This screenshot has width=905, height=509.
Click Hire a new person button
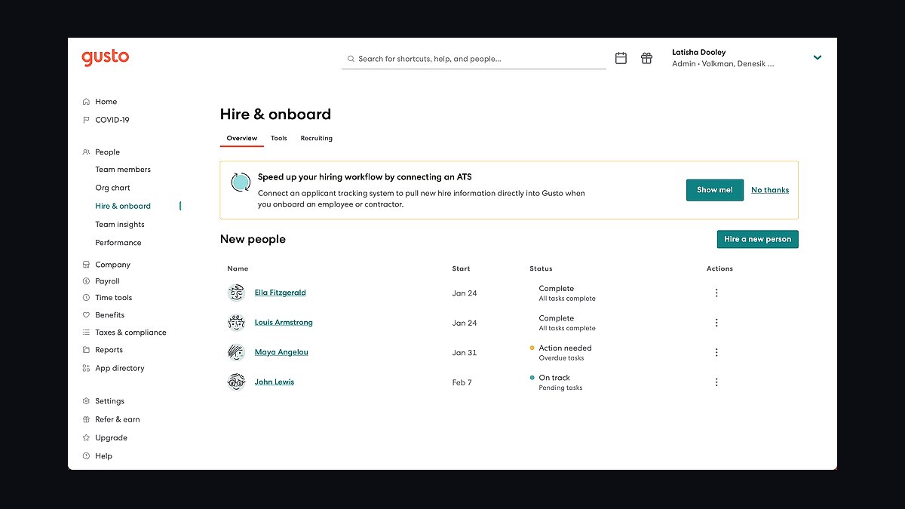pyautogui.click(x=758, y=239)
